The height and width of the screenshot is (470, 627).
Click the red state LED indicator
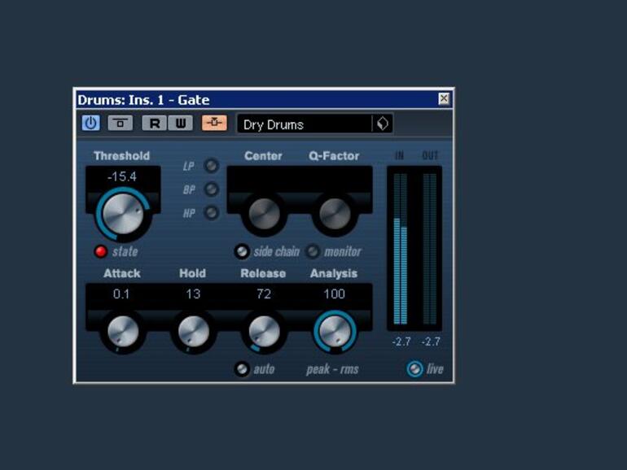coord(100,251)
